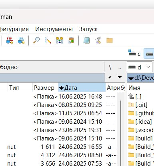This screenshot has height=166, width=154.
Task: Open directory history down-arrow in left panel
Action: point(120,77)
